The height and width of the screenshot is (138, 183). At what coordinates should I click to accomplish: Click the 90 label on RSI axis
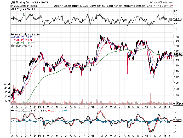tap(175, 11)
